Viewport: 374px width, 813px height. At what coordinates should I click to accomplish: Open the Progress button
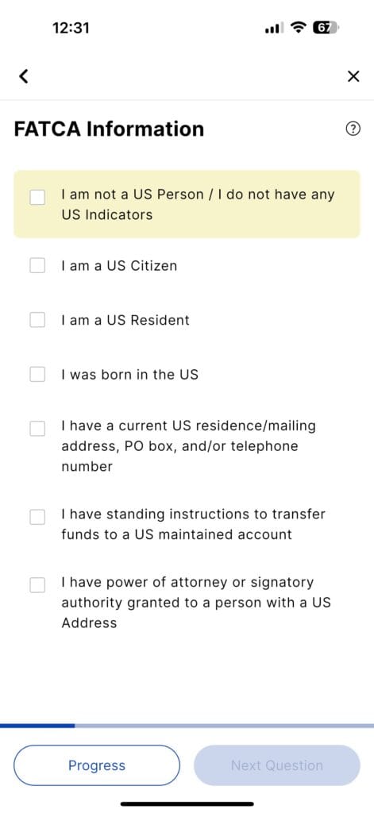tap(97, 765)
